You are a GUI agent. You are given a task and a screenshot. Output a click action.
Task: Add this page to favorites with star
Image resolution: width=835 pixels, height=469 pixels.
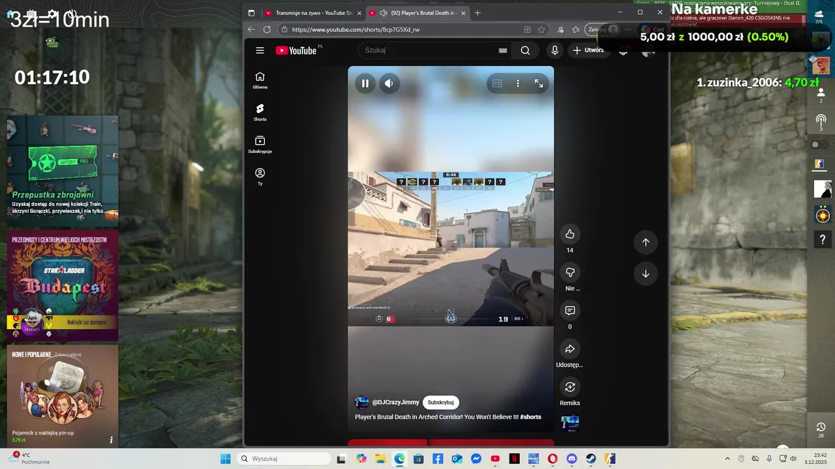[541, 29]
